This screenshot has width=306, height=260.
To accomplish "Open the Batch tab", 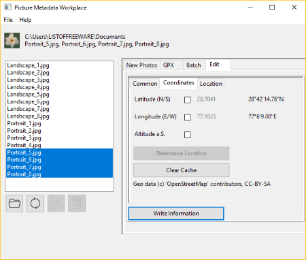I will point(194,65).
